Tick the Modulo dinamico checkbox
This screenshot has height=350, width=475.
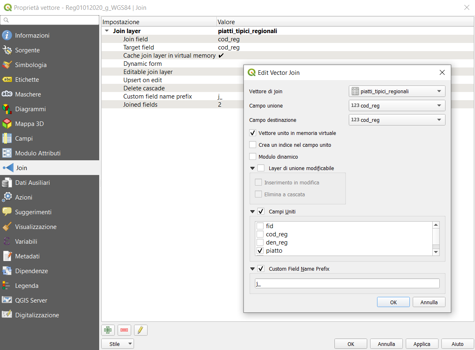coord(253,157)
